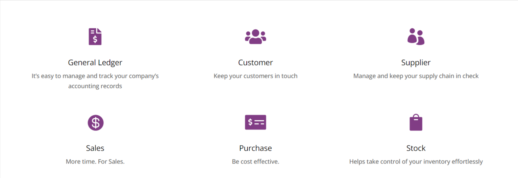Select the Supplier module title
This screenshot has height=178, width=518.
coord(416,63)
